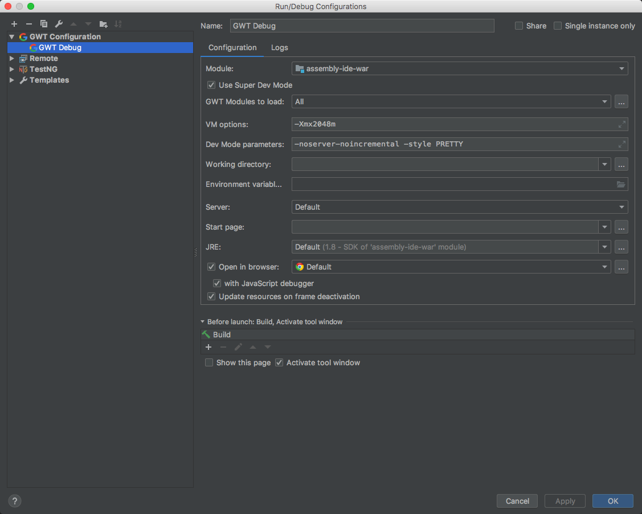Switch to the Logs tab
Viewport: 642px width, 514px height.
tap(280, 47)
